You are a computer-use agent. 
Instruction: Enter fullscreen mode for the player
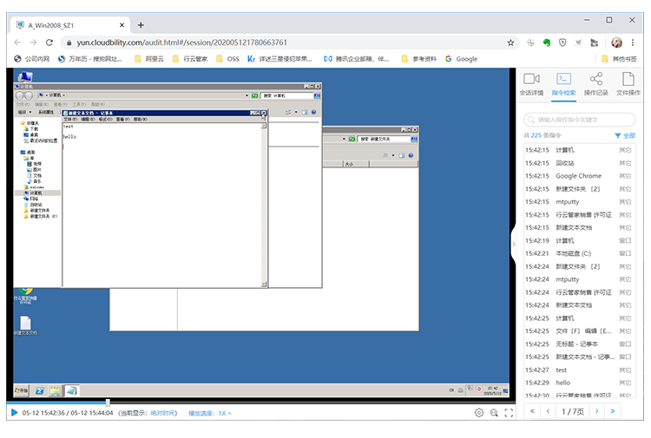tap(509, 414)
